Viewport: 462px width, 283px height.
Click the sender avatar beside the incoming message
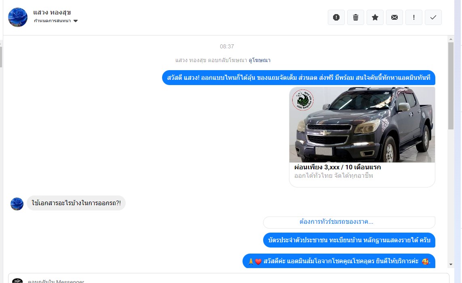pos(17,204)
